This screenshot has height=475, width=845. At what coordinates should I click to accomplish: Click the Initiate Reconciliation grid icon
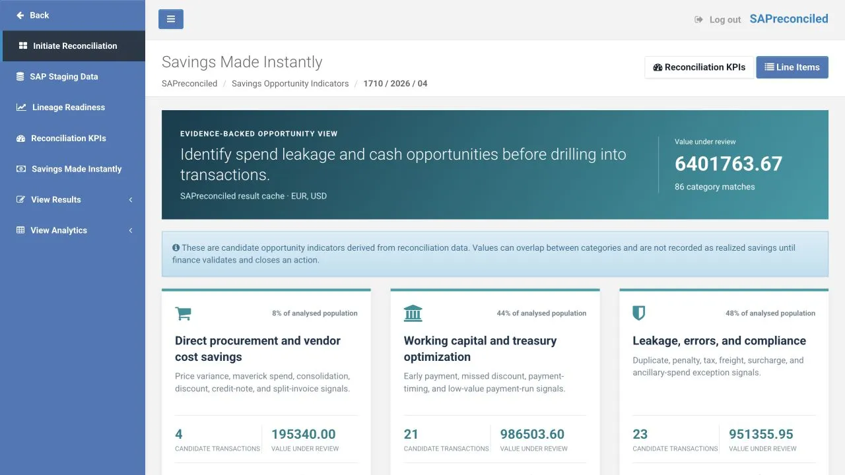(x=23, y=46)
